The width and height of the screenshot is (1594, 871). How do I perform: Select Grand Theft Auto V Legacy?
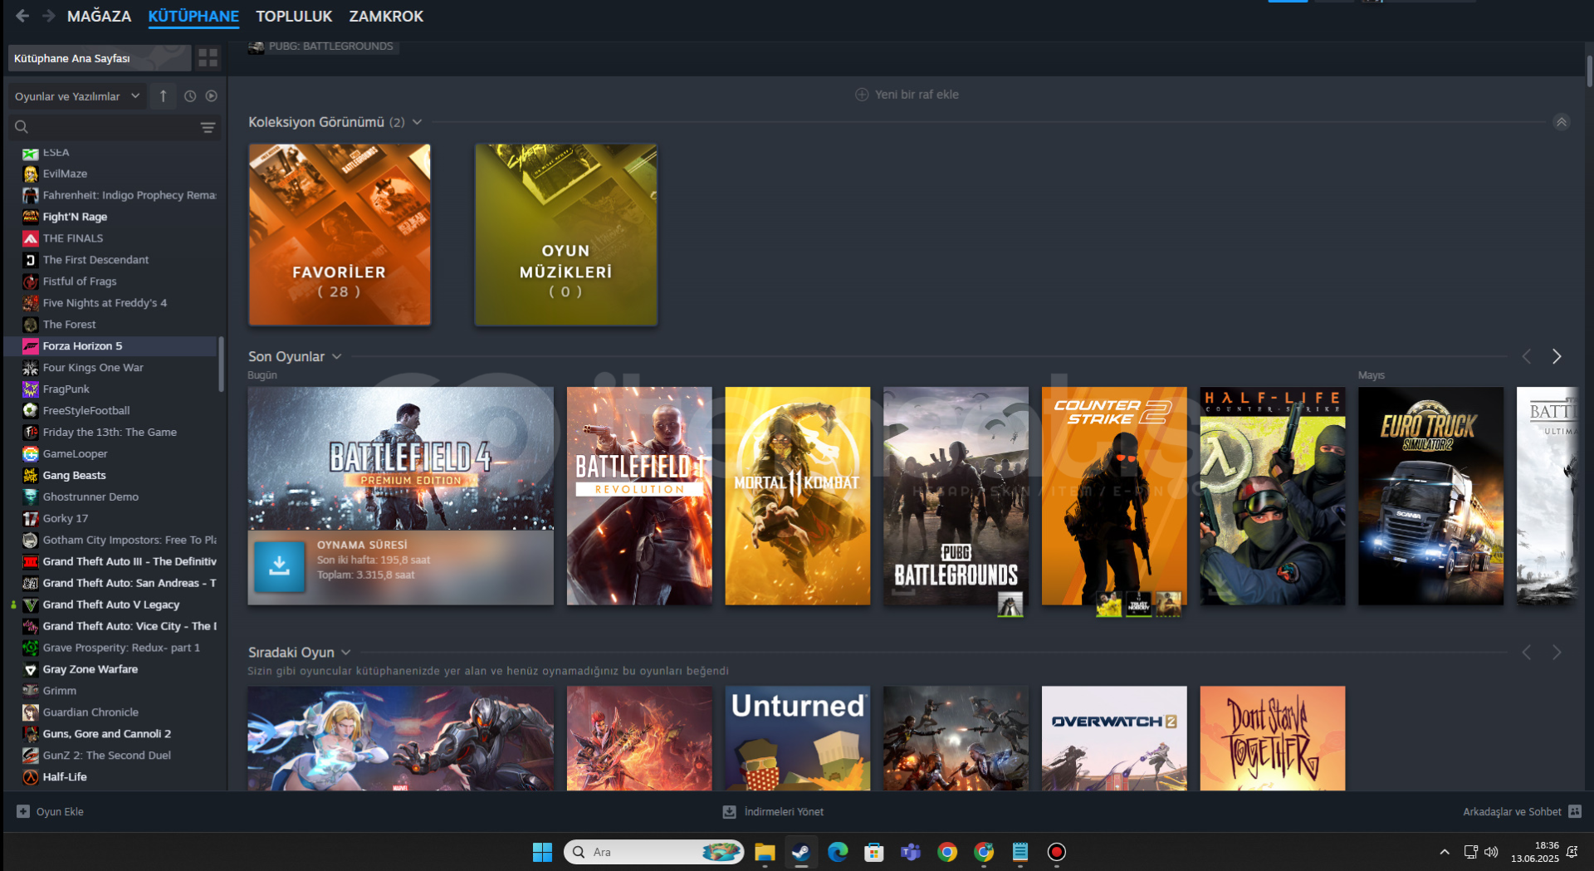(111, 604)
